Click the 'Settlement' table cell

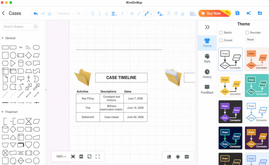coord(88,117)
